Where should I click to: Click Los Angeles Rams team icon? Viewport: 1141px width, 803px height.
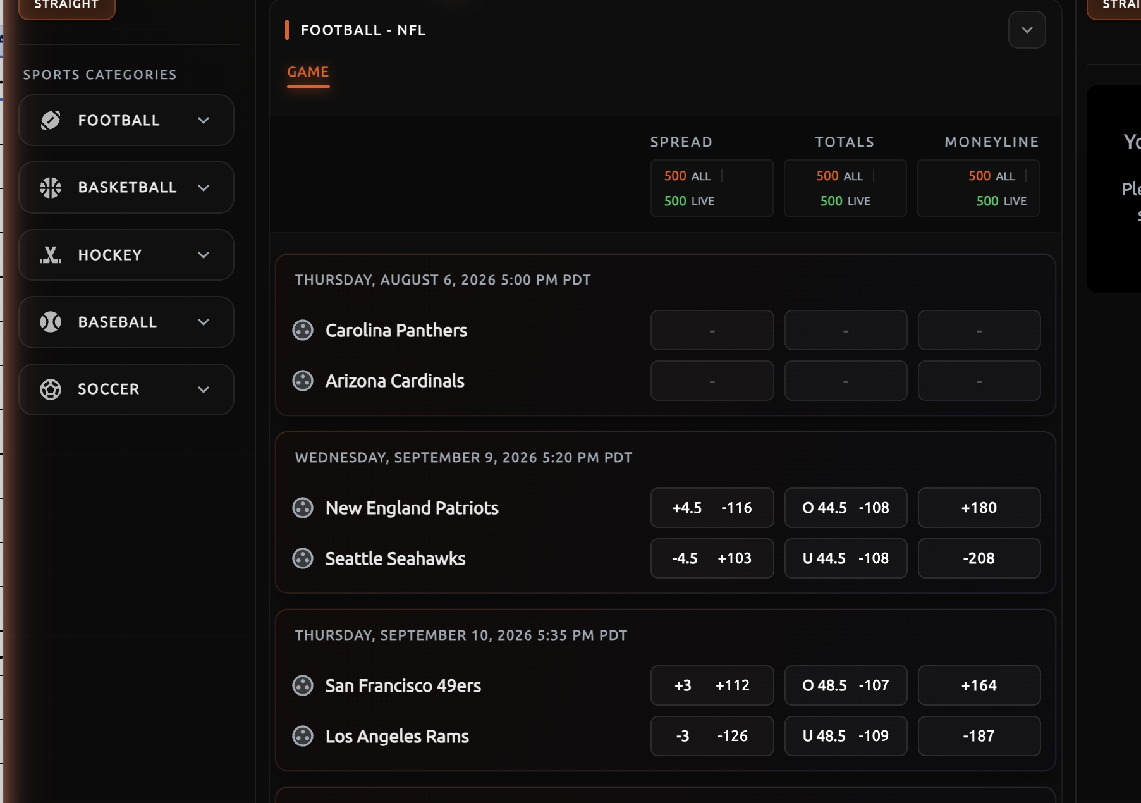click(303, 736)
